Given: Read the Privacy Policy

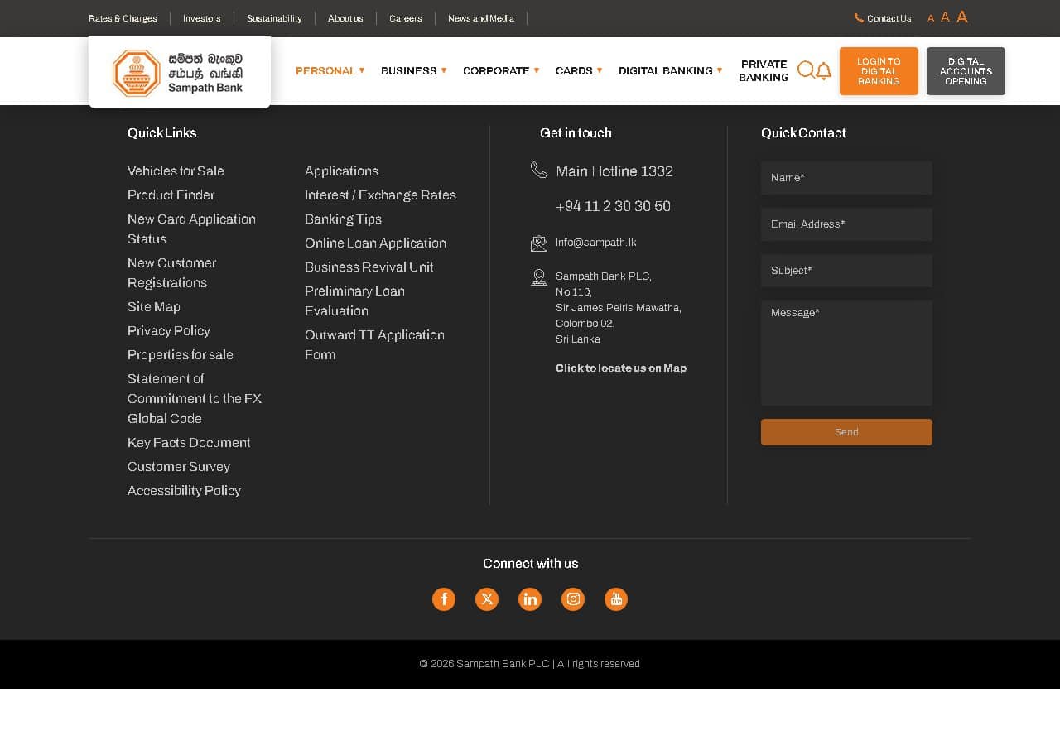Looking at the screenshot, I should pos(169,331).
